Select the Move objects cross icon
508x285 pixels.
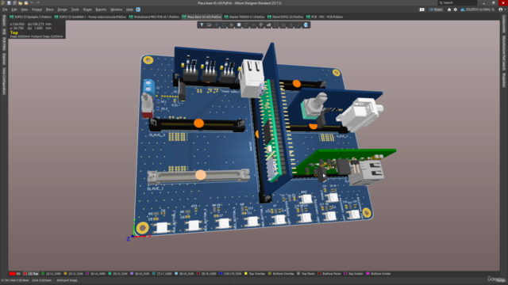[x=217, y=25]
